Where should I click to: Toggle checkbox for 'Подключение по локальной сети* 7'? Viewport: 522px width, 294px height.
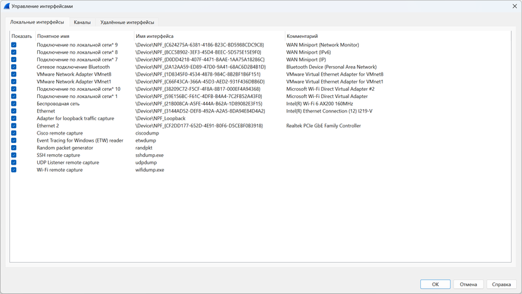coord(14,59)
